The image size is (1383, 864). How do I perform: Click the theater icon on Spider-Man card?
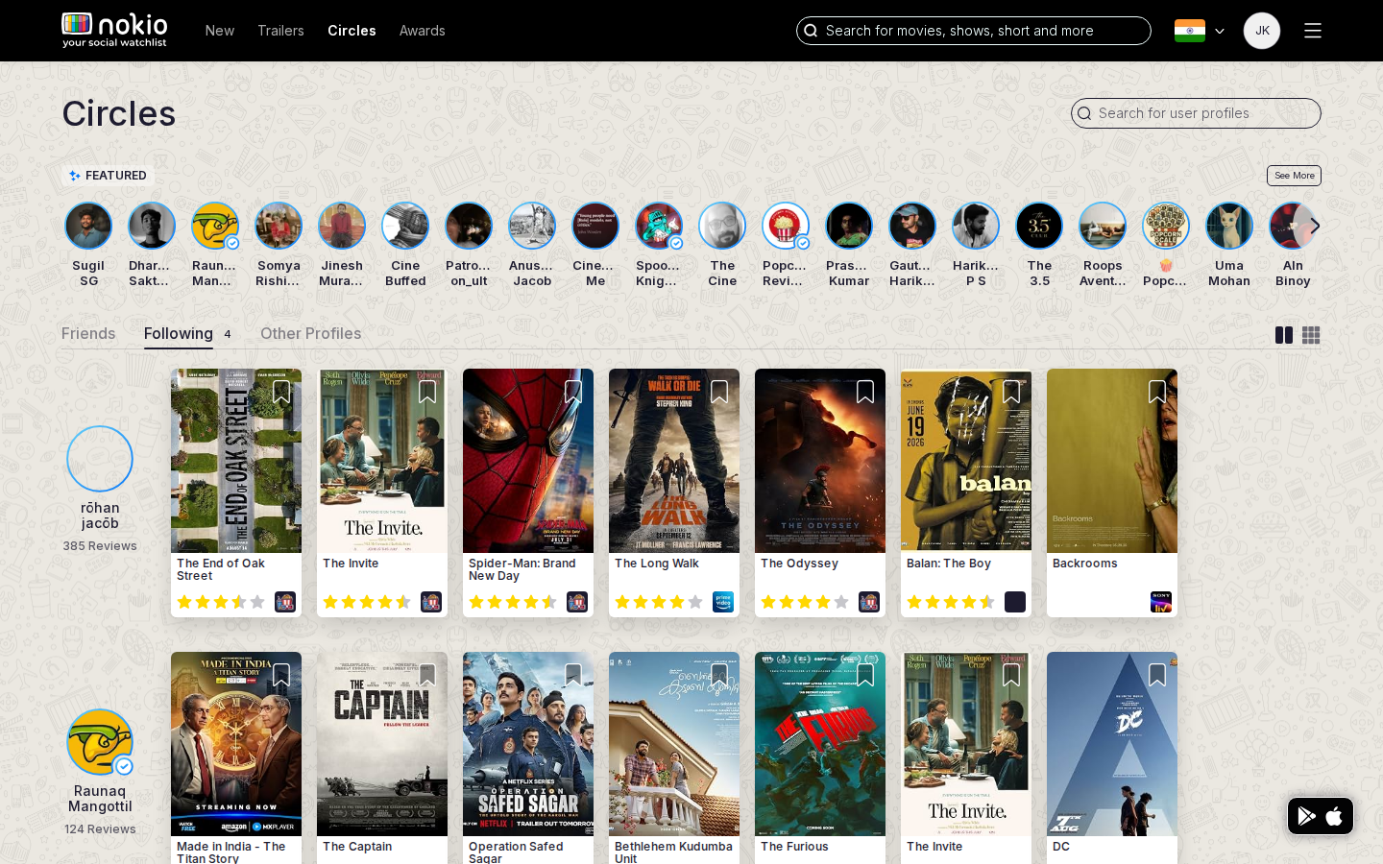coord(577,602)
